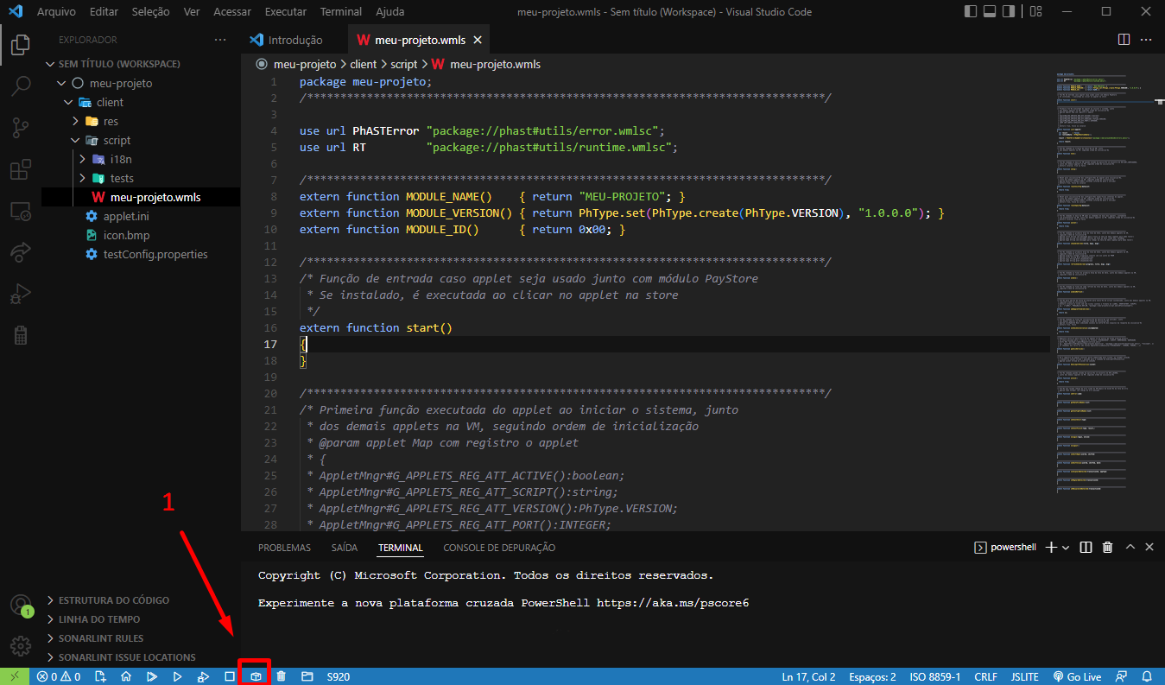Toggle the split editor layout icon

pos(1123,39)
